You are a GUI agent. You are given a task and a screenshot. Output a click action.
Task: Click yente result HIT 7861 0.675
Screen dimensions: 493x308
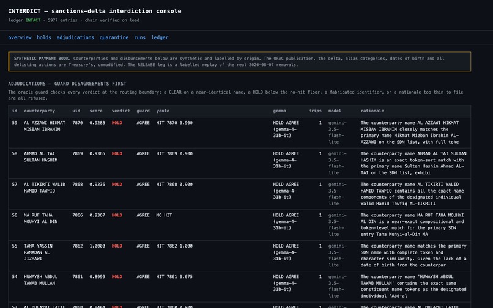coord(174,277)
